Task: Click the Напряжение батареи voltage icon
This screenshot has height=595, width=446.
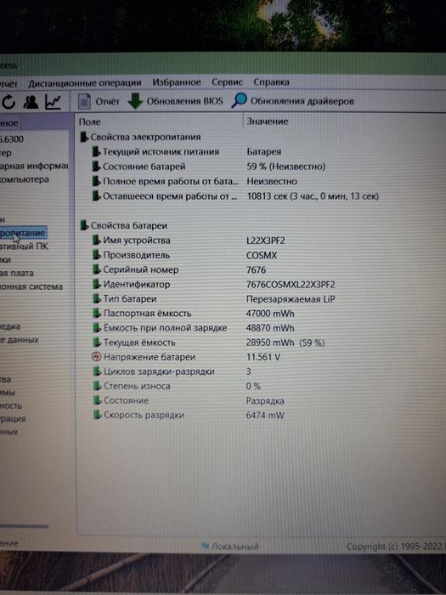Action: point(97,357)
